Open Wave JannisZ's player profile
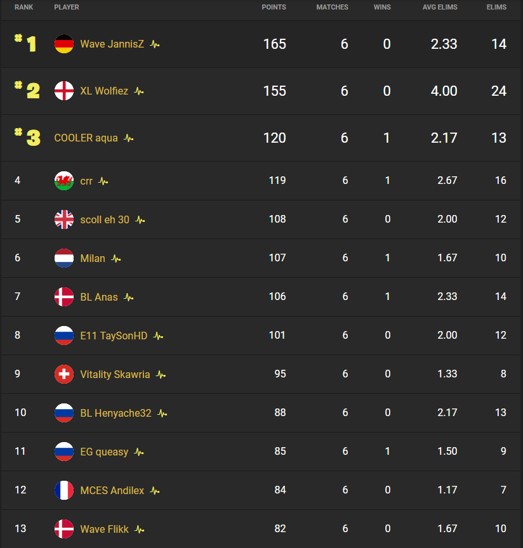This screenshot has height=548, width=523. coord(112,44)
